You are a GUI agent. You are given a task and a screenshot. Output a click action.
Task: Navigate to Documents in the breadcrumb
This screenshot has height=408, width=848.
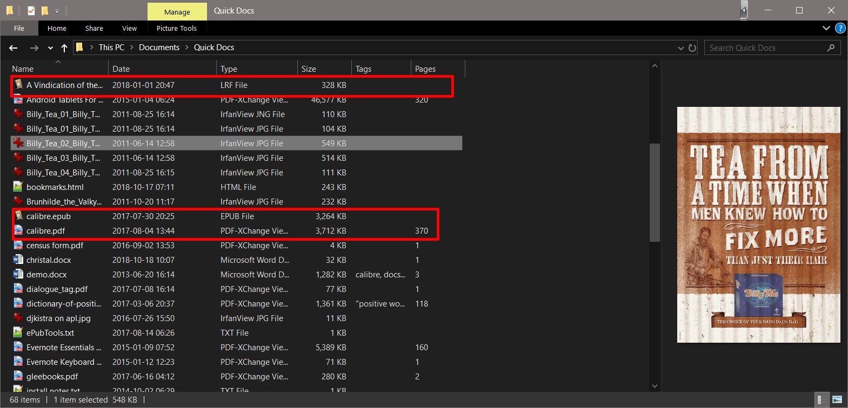[x=159, y=47]
